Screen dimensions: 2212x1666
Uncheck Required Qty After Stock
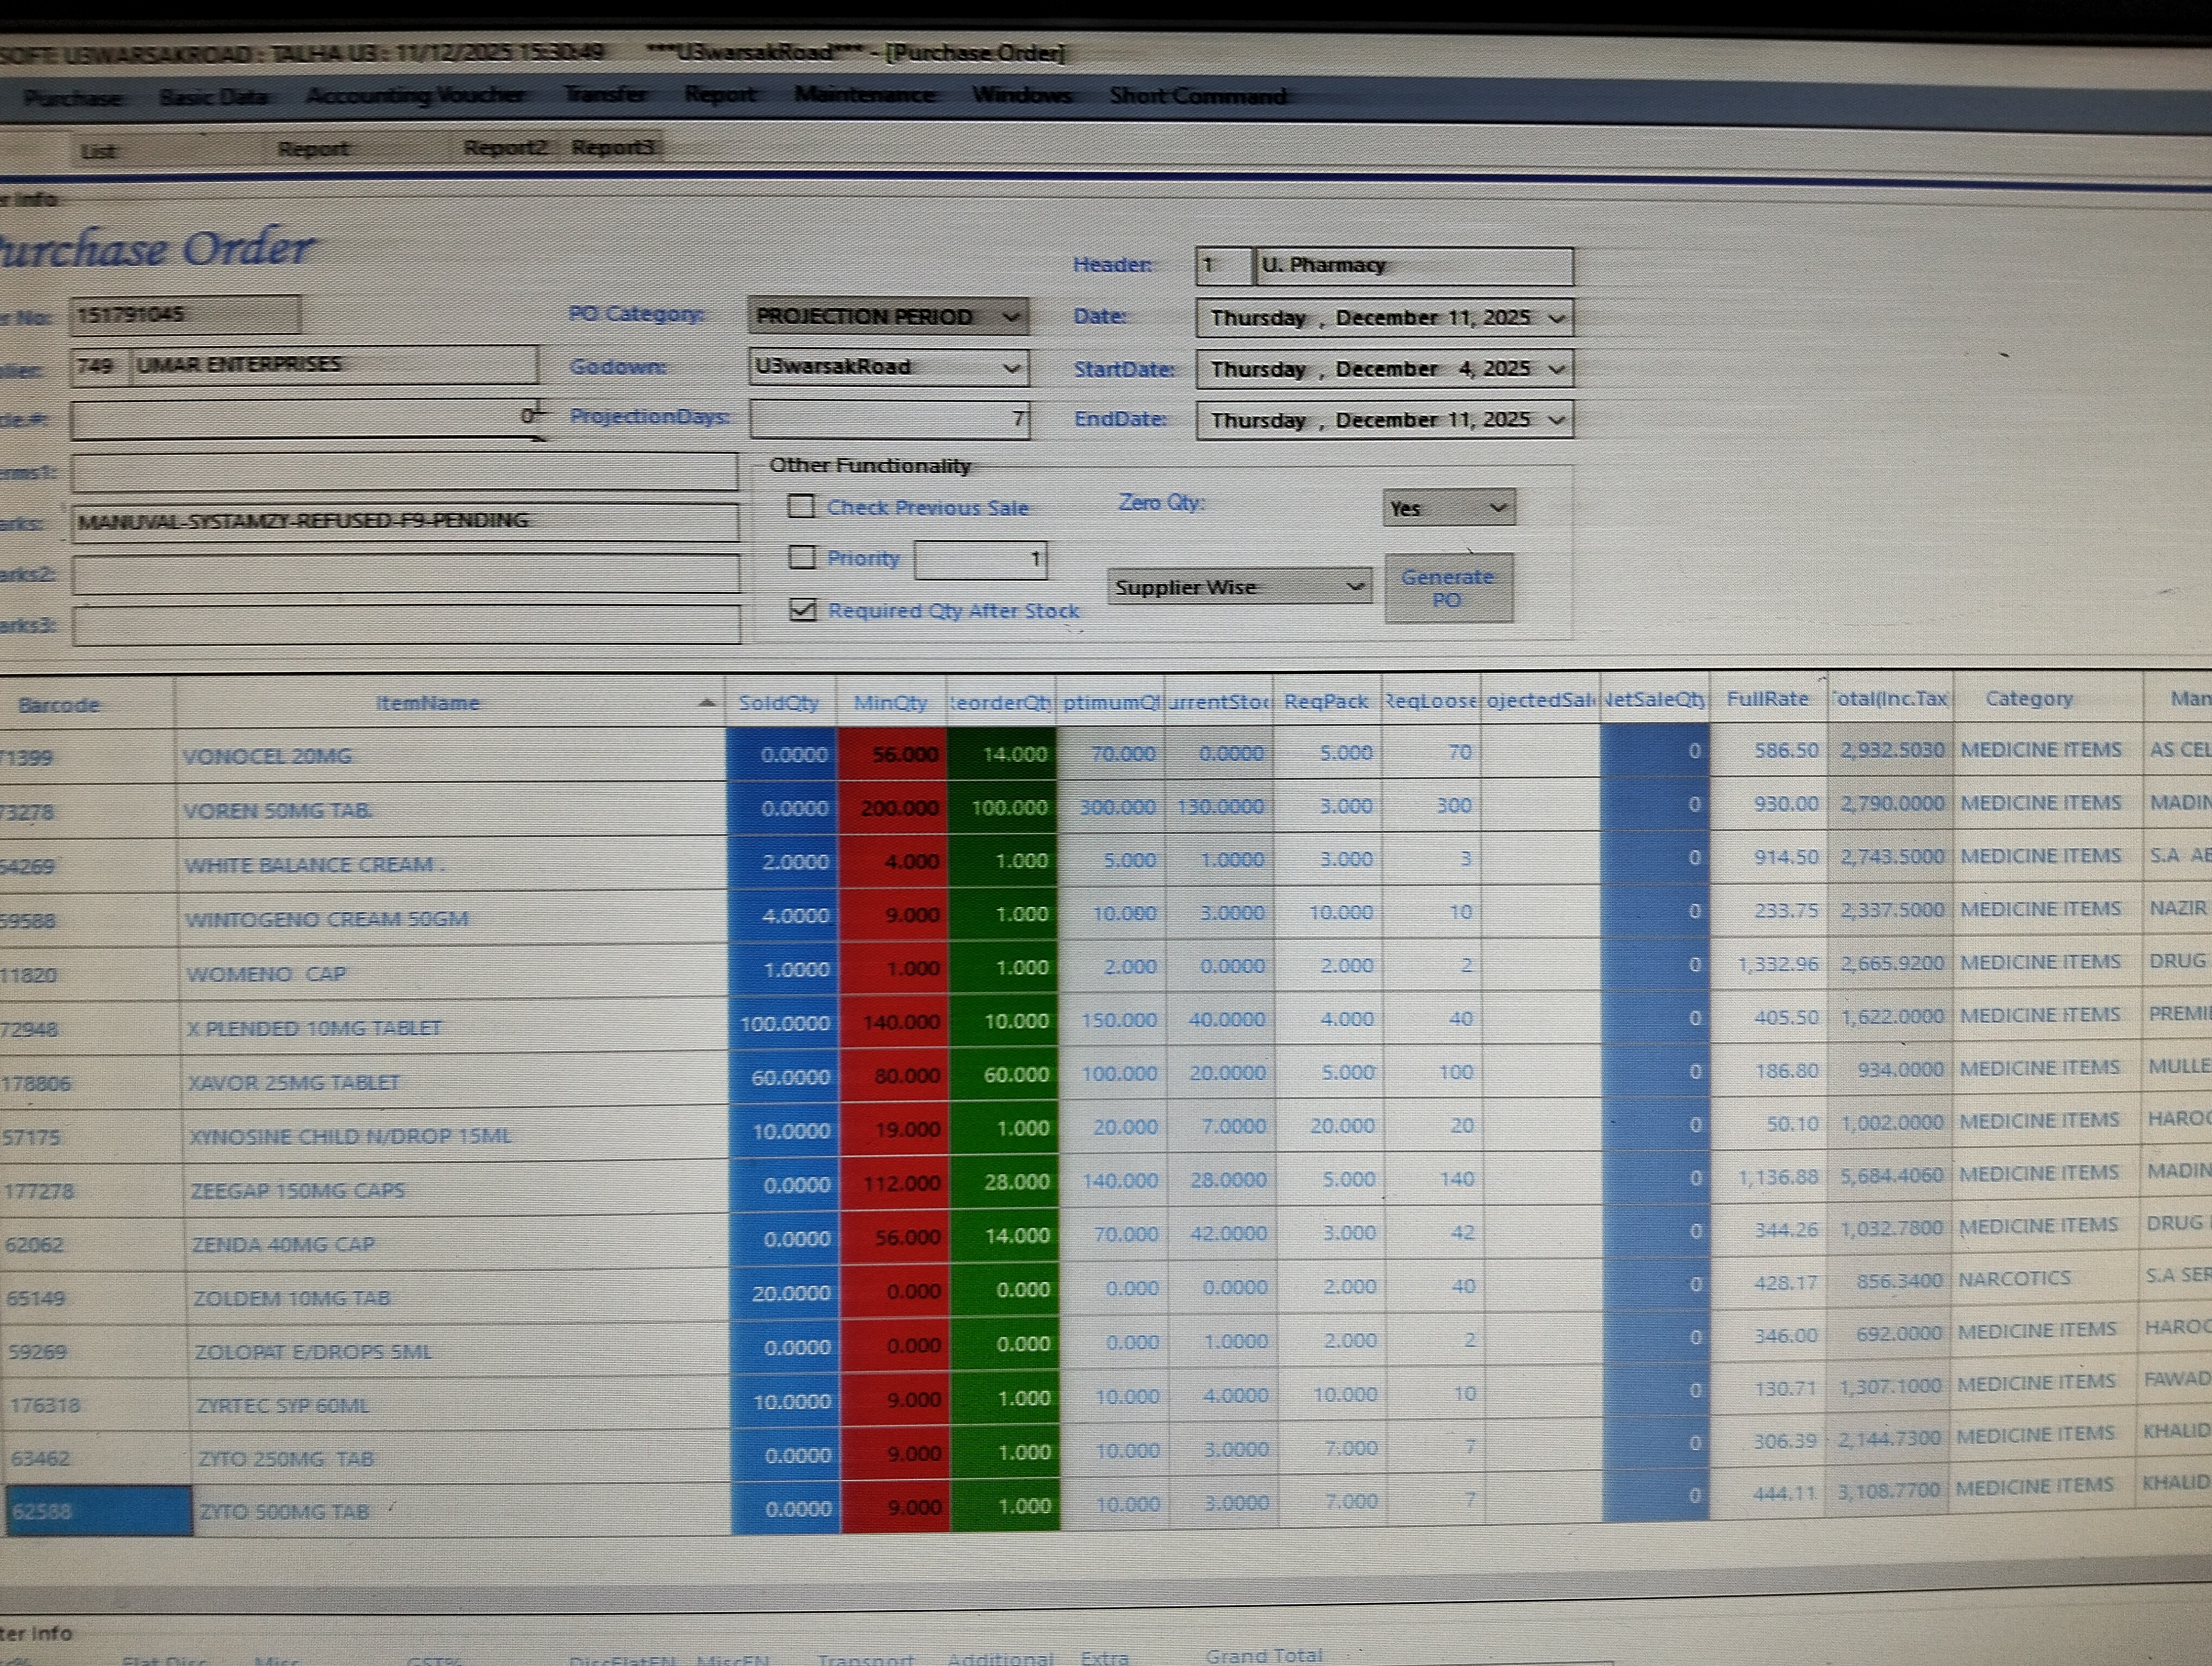pos(803,610)
